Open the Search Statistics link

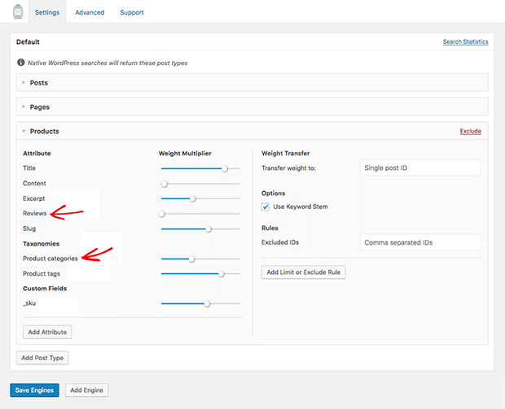[x=465, y=41]
